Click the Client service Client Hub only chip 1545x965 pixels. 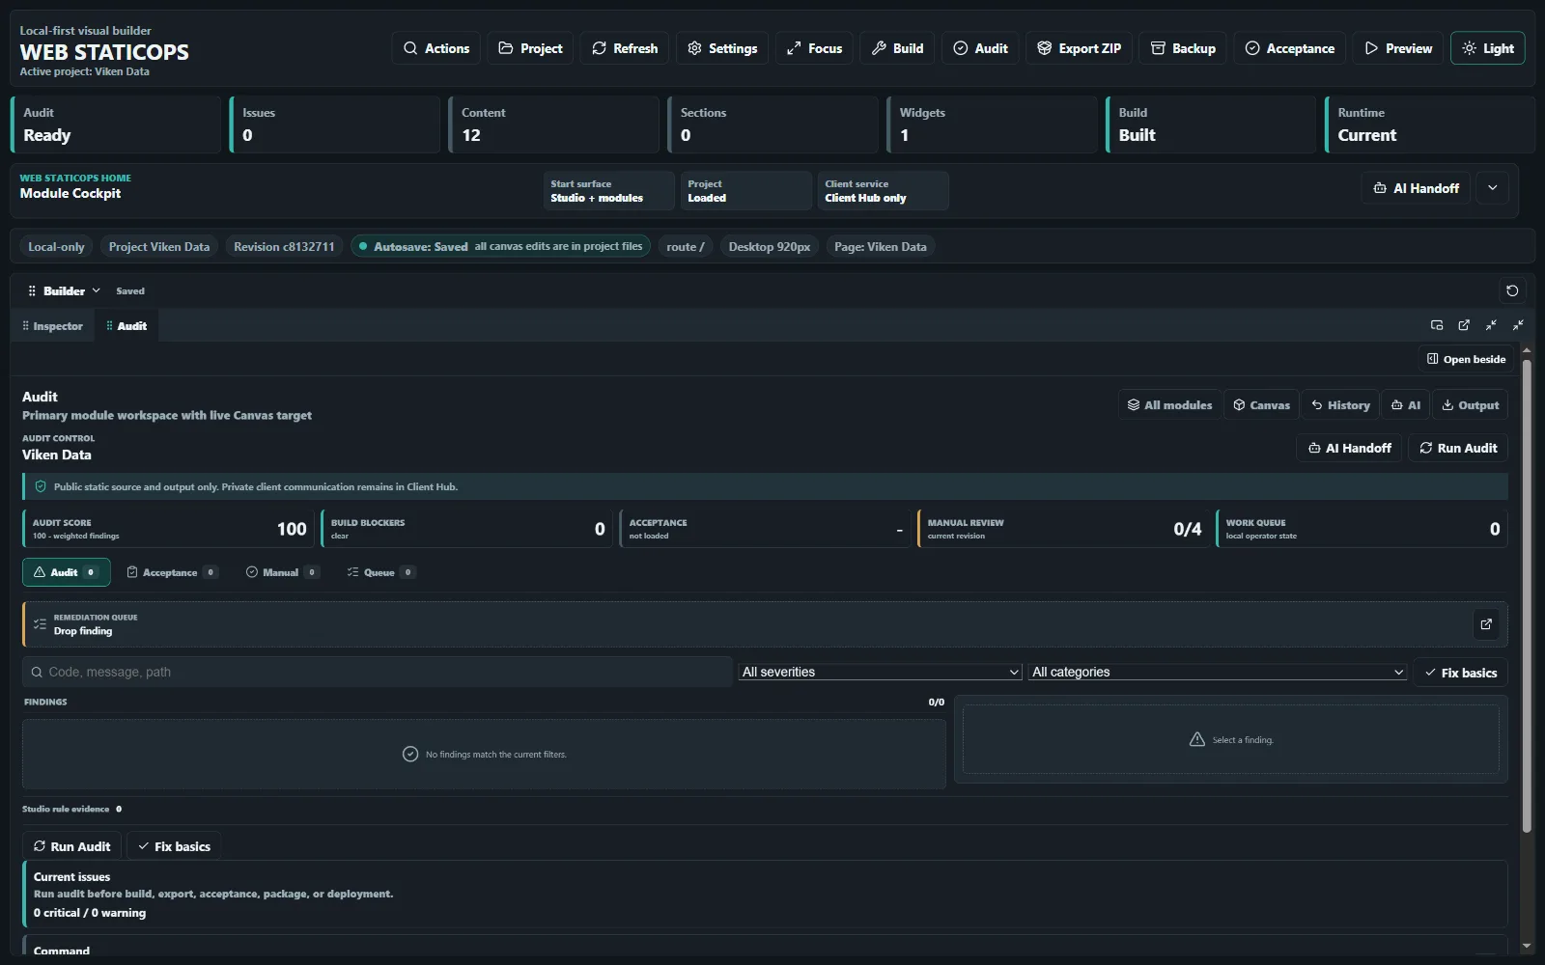point(883,190)
